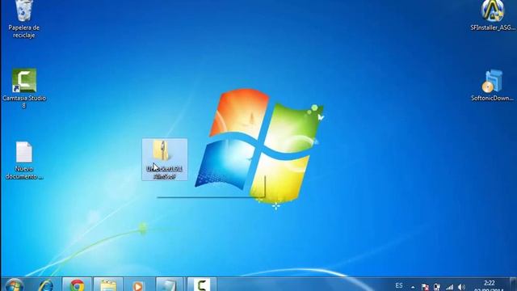Open Internet Explorer from the taskbar
The image size is (517, 291).
point(45,285)
